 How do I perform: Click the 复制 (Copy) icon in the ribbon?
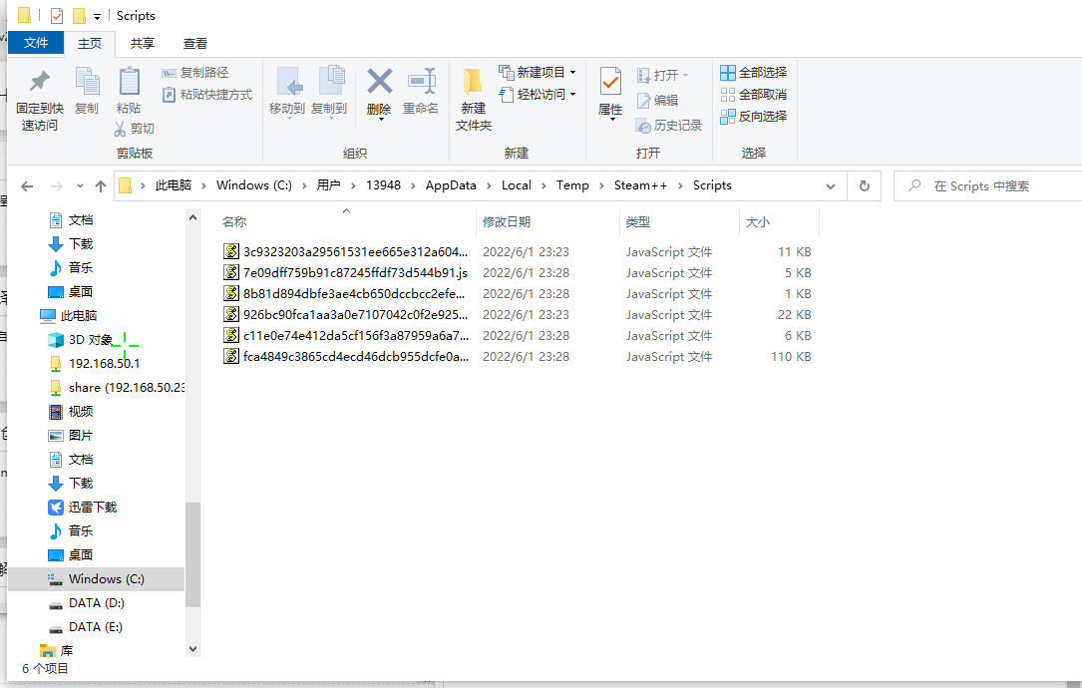click(x=86, y=95)
